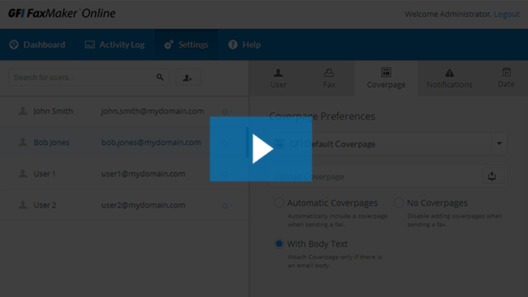Switch to the Coverpage tab
Screen dimensions: 528x297
click(x=386, y=79)
